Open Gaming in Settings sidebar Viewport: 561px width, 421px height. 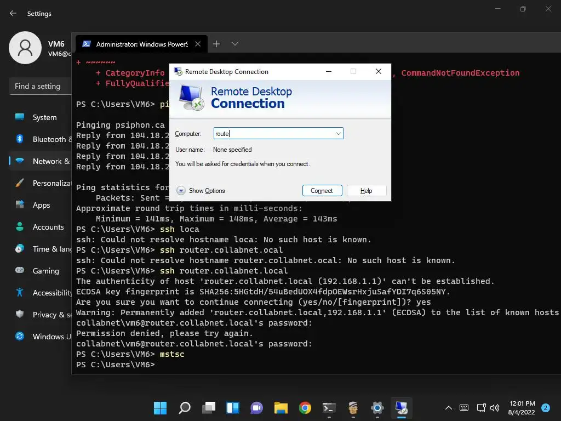point(40,271)
